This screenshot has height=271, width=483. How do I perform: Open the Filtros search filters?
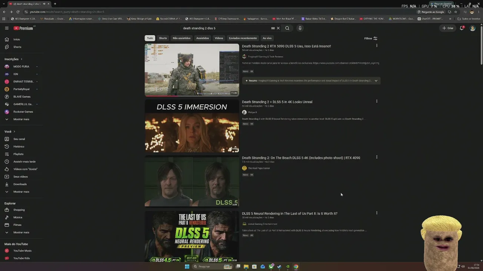tap(371, 38)
